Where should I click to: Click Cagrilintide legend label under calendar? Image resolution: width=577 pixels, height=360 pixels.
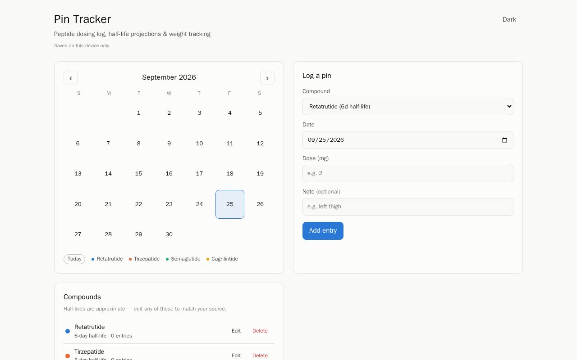(224, 259)
